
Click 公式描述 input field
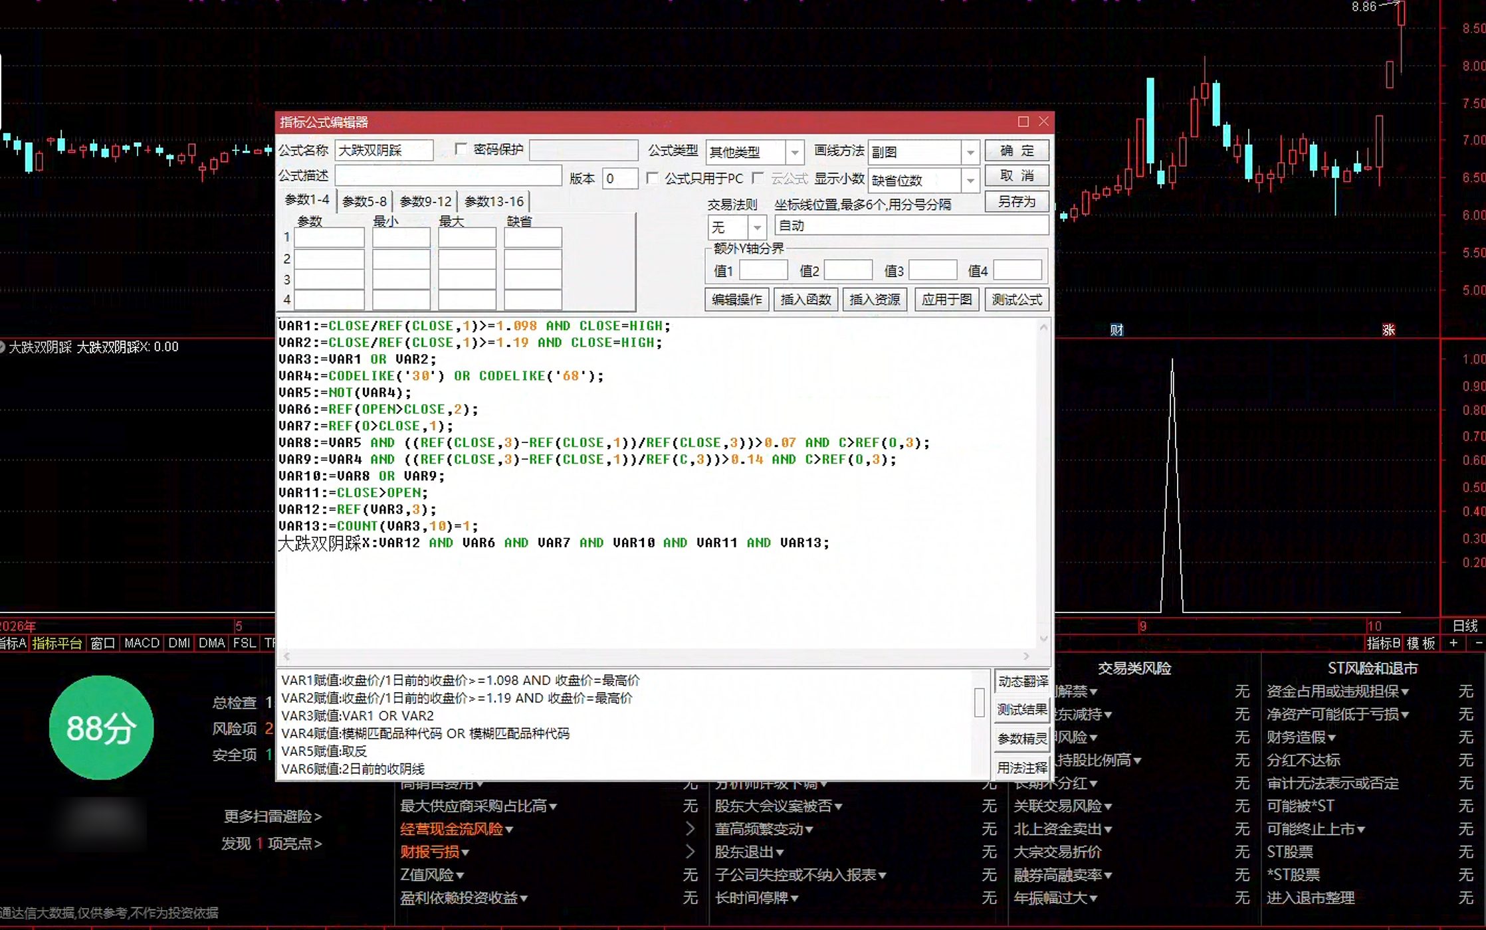tap(448, 176)
